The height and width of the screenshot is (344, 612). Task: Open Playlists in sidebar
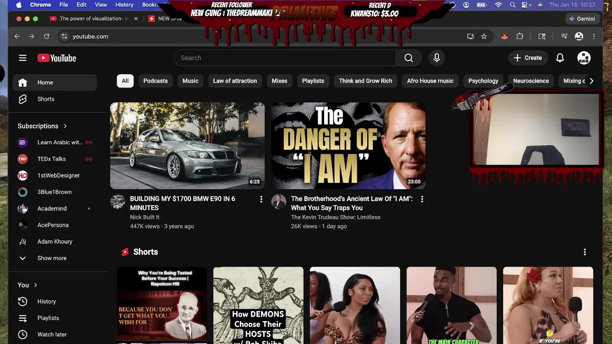(55, 318)
